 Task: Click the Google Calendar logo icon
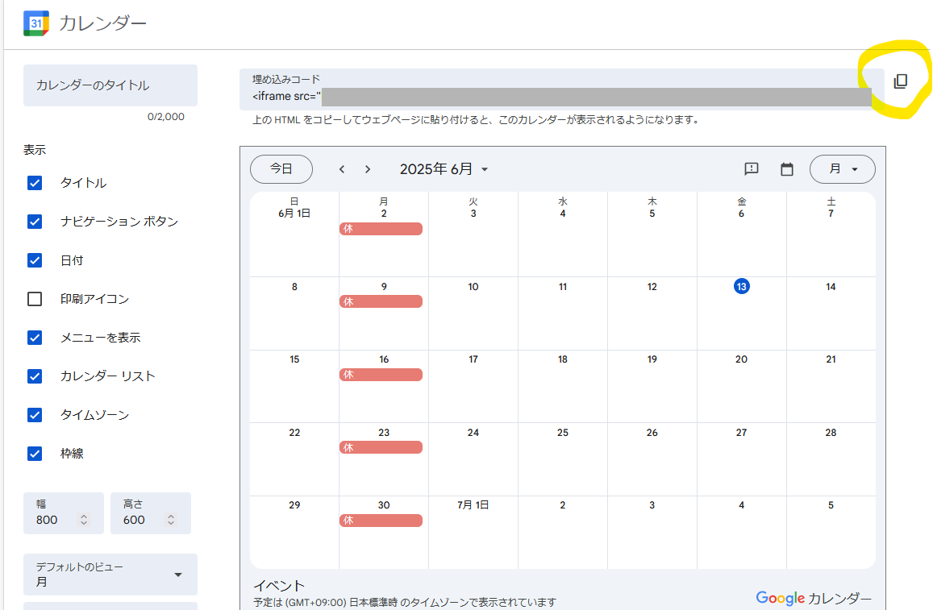click(35, 23)
